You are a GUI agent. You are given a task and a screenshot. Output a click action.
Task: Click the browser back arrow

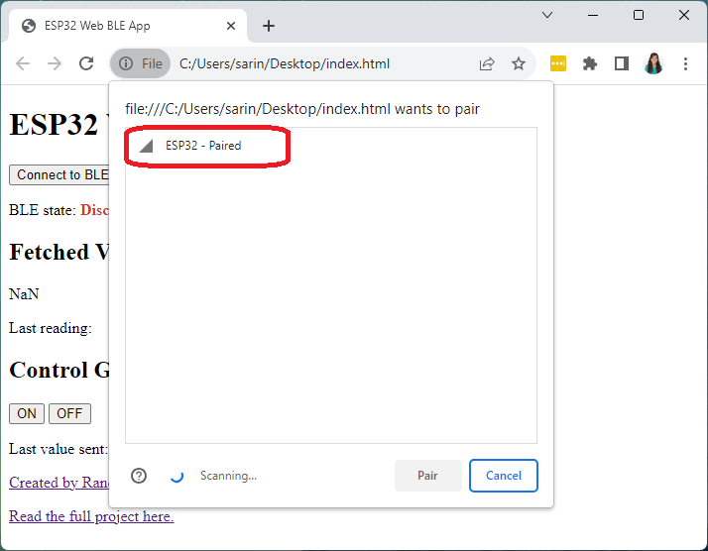pyautogui.click(x=23, y=63)
